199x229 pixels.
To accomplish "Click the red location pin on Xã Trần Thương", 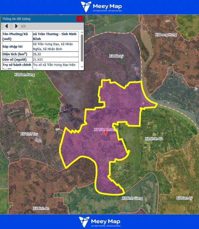I will point(106,133).
